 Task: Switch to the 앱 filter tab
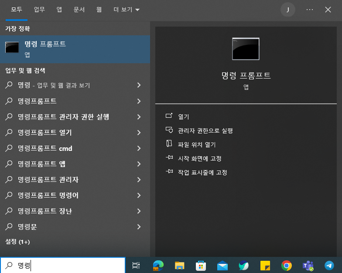[59, 10]
